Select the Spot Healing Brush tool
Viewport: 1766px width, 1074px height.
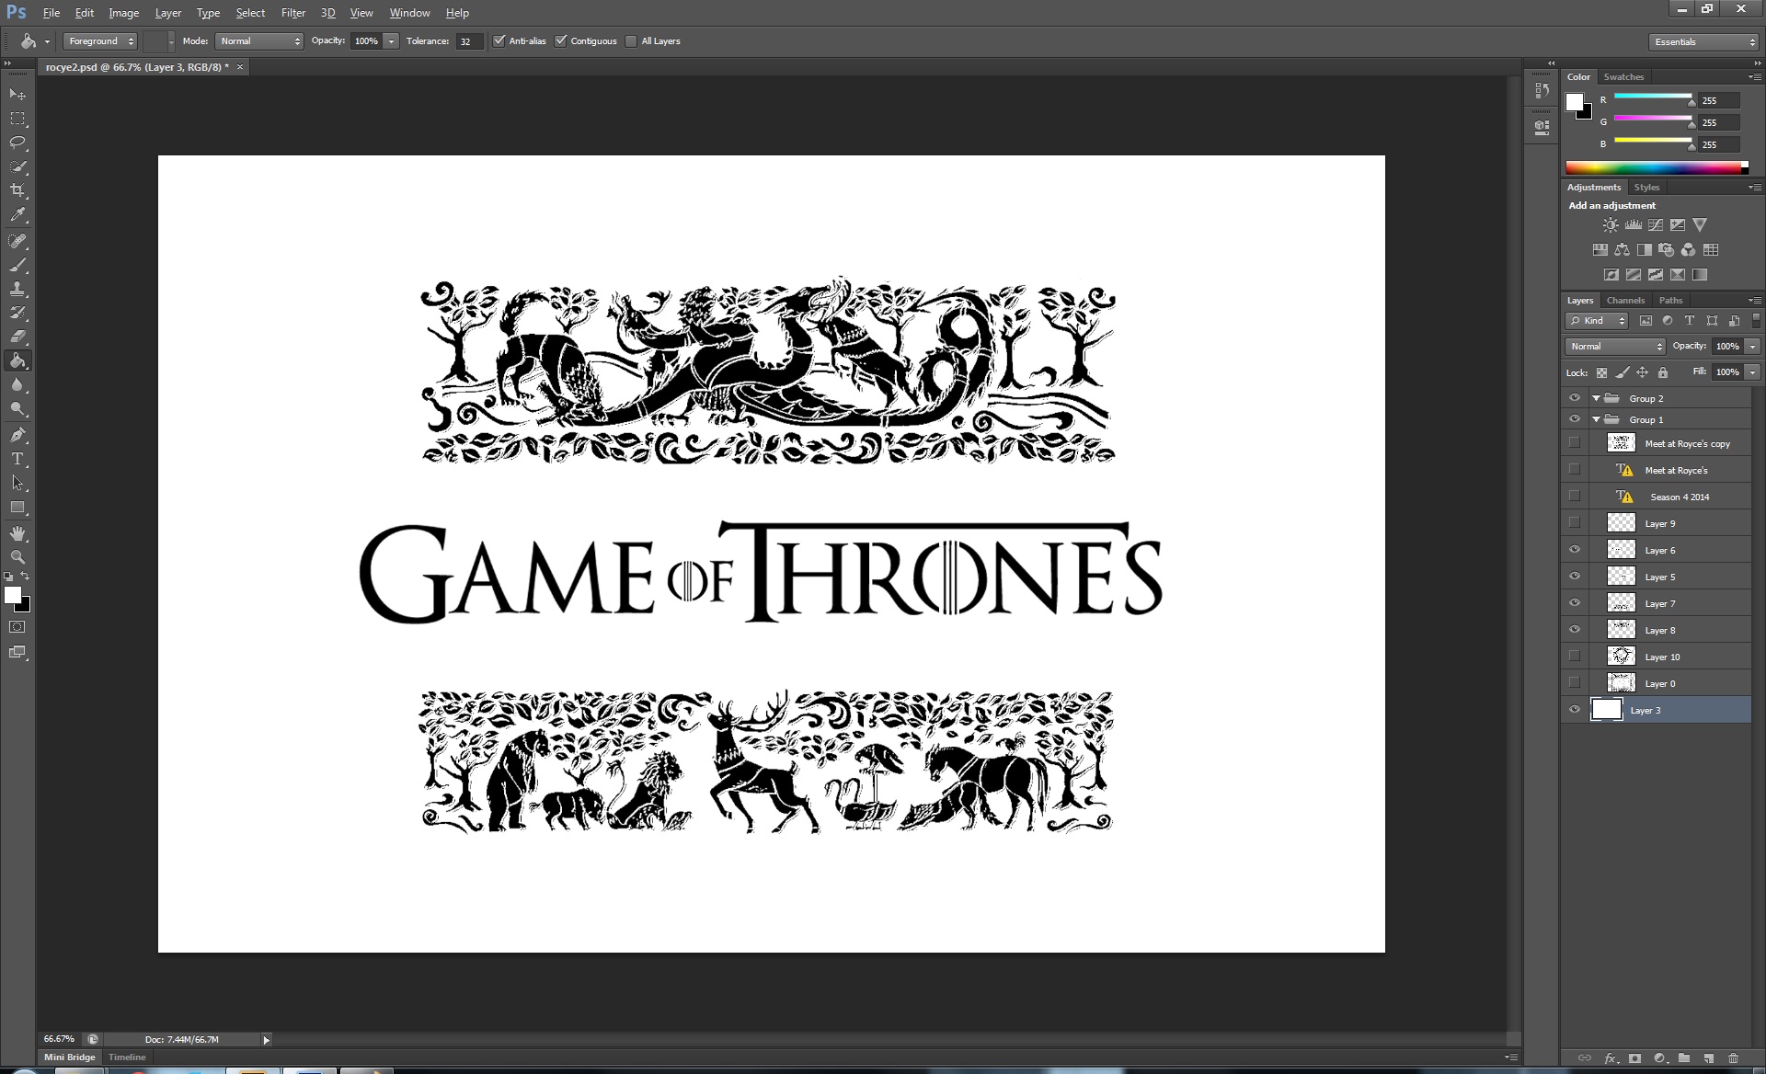17,241
